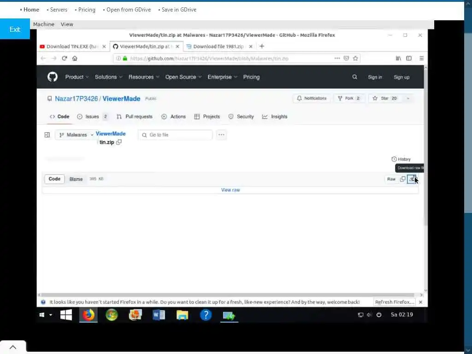Open the Nazar17P3426 user link
Viewport: 472px width, 354px height.
pos(76,99)
